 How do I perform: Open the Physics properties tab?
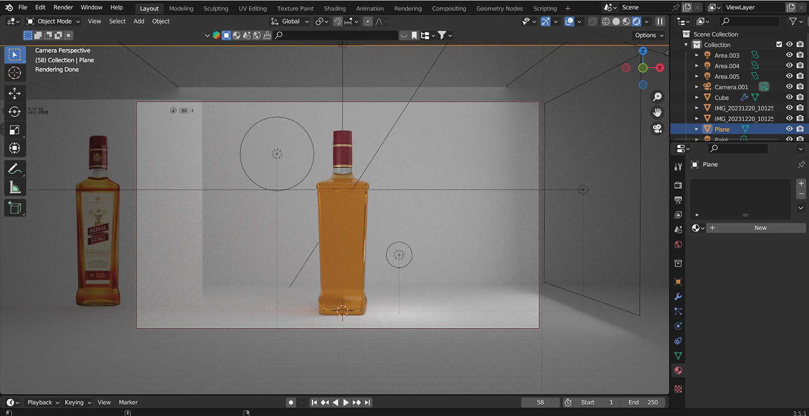coord(678,326)
